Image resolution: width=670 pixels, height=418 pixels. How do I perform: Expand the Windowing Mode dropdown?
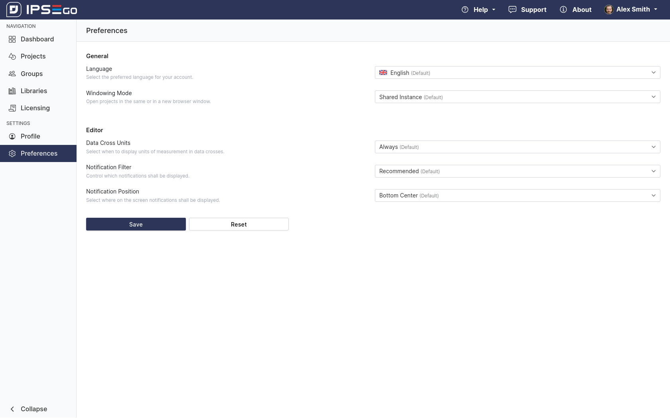[x=517, y=97]
